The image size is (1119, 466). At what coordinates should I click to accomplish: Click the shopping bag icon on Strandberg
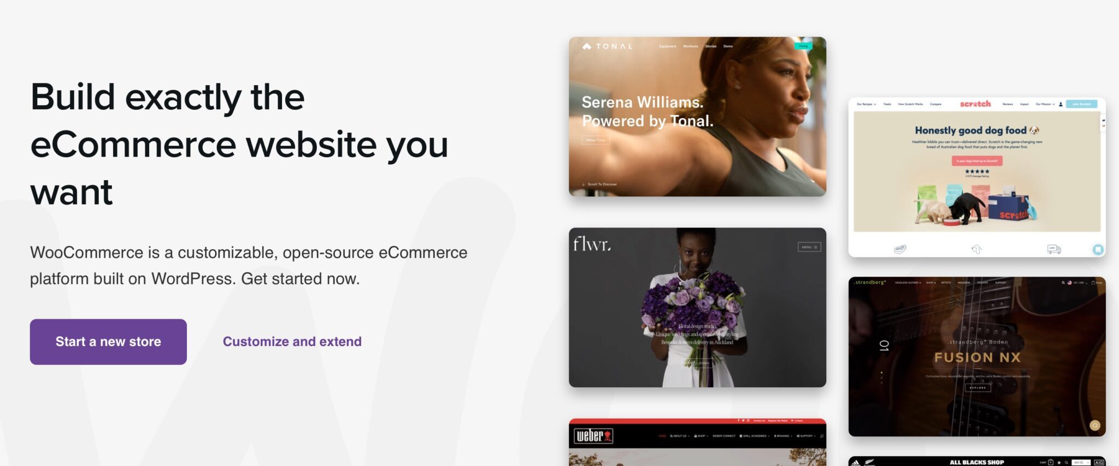[1093, 283]
